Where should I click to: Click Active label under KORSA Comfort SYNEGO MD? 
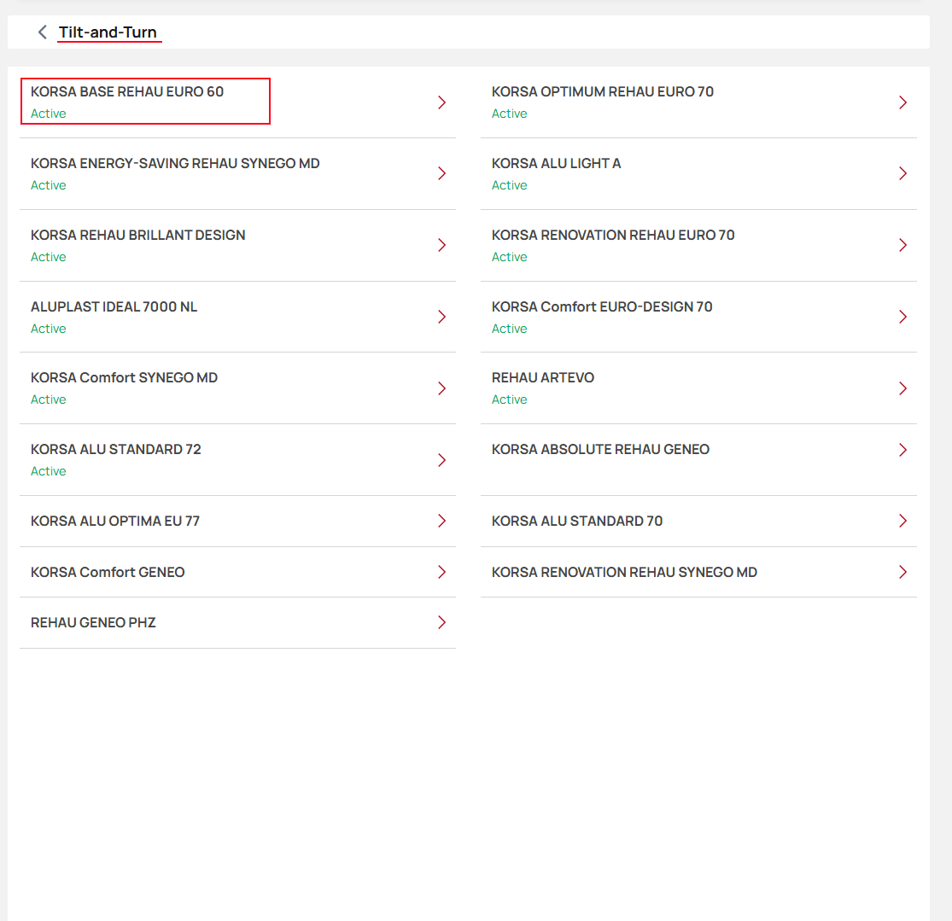49,399
